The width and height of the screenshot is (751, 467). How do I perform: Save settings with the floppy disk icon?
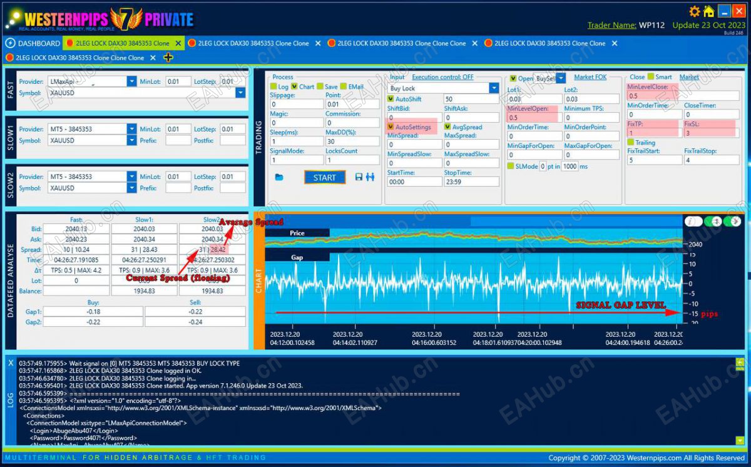(359, 177)
